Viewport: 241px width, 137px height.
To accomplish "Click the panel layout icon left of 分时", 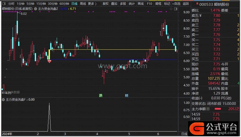I will click(x=4, y=4).
